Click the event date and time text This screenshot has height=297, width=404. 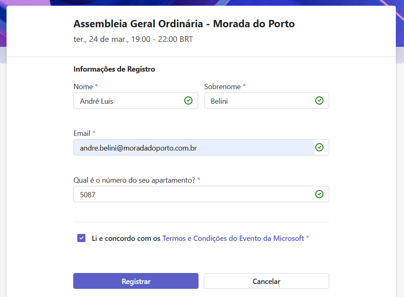click(133, 39)
